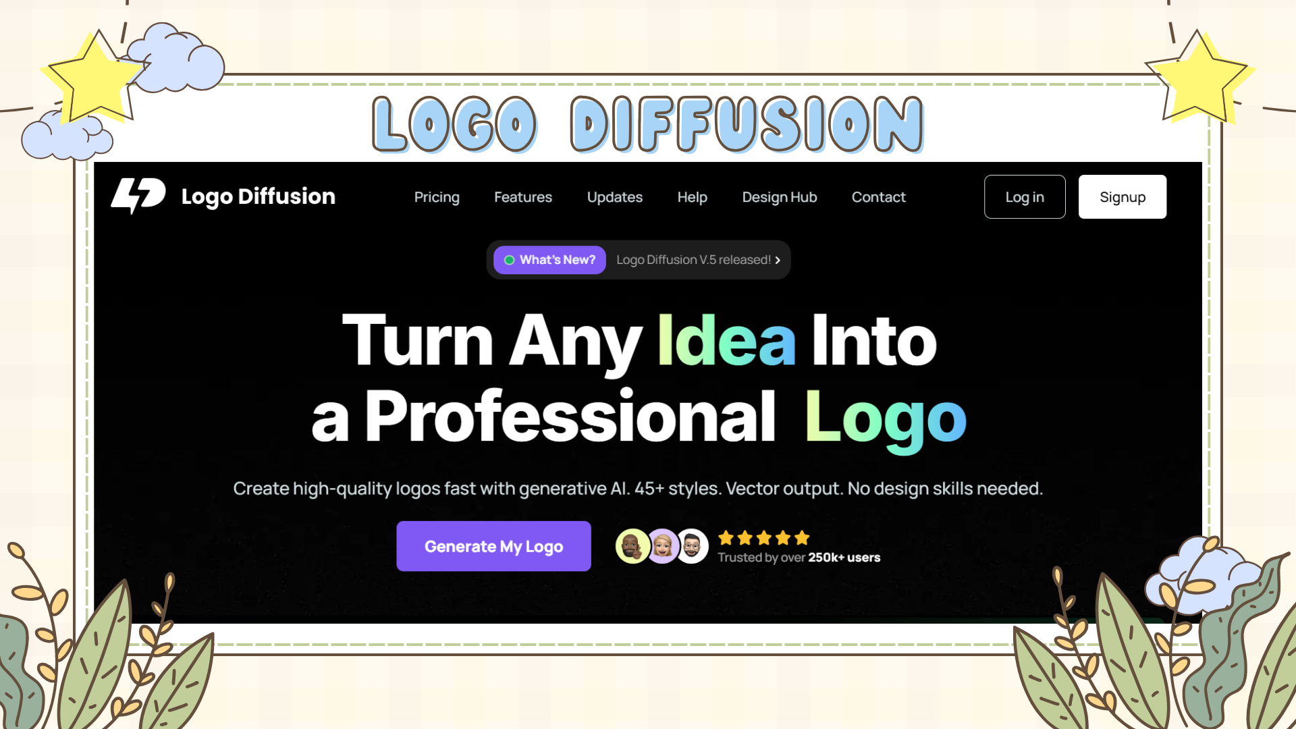Image resolution: width=1296 pixels, height=729 pixels.
Task: Open the Help menu item
Action: pos(692,197)
